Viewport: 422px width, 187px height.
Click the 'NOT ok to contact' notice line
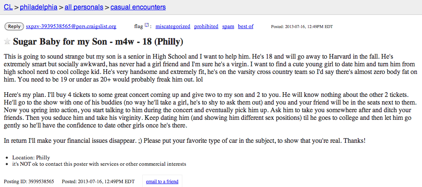click(99, 164)
